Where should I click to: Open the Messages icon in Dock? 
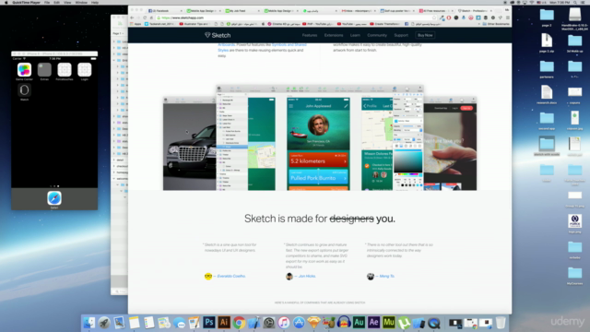[x=179, y=323]
